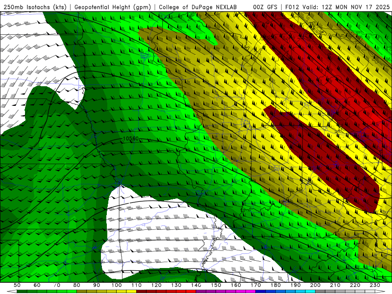Click the 'Geopotential Height (gpm)' header text
Image resolution: width=392 pixels, height=294 pixels.
(113, 7)
